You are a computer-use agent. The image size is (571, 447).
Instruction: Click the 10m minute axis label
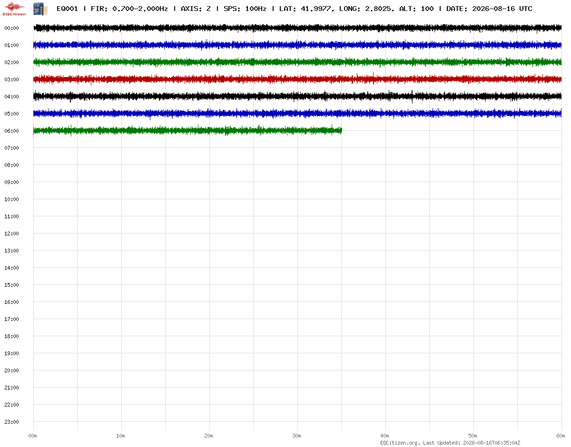click(121, 436)
